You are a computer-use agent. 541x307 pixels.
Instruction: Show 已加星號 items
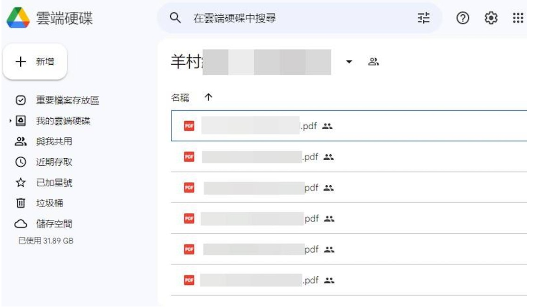pos(54,183)
